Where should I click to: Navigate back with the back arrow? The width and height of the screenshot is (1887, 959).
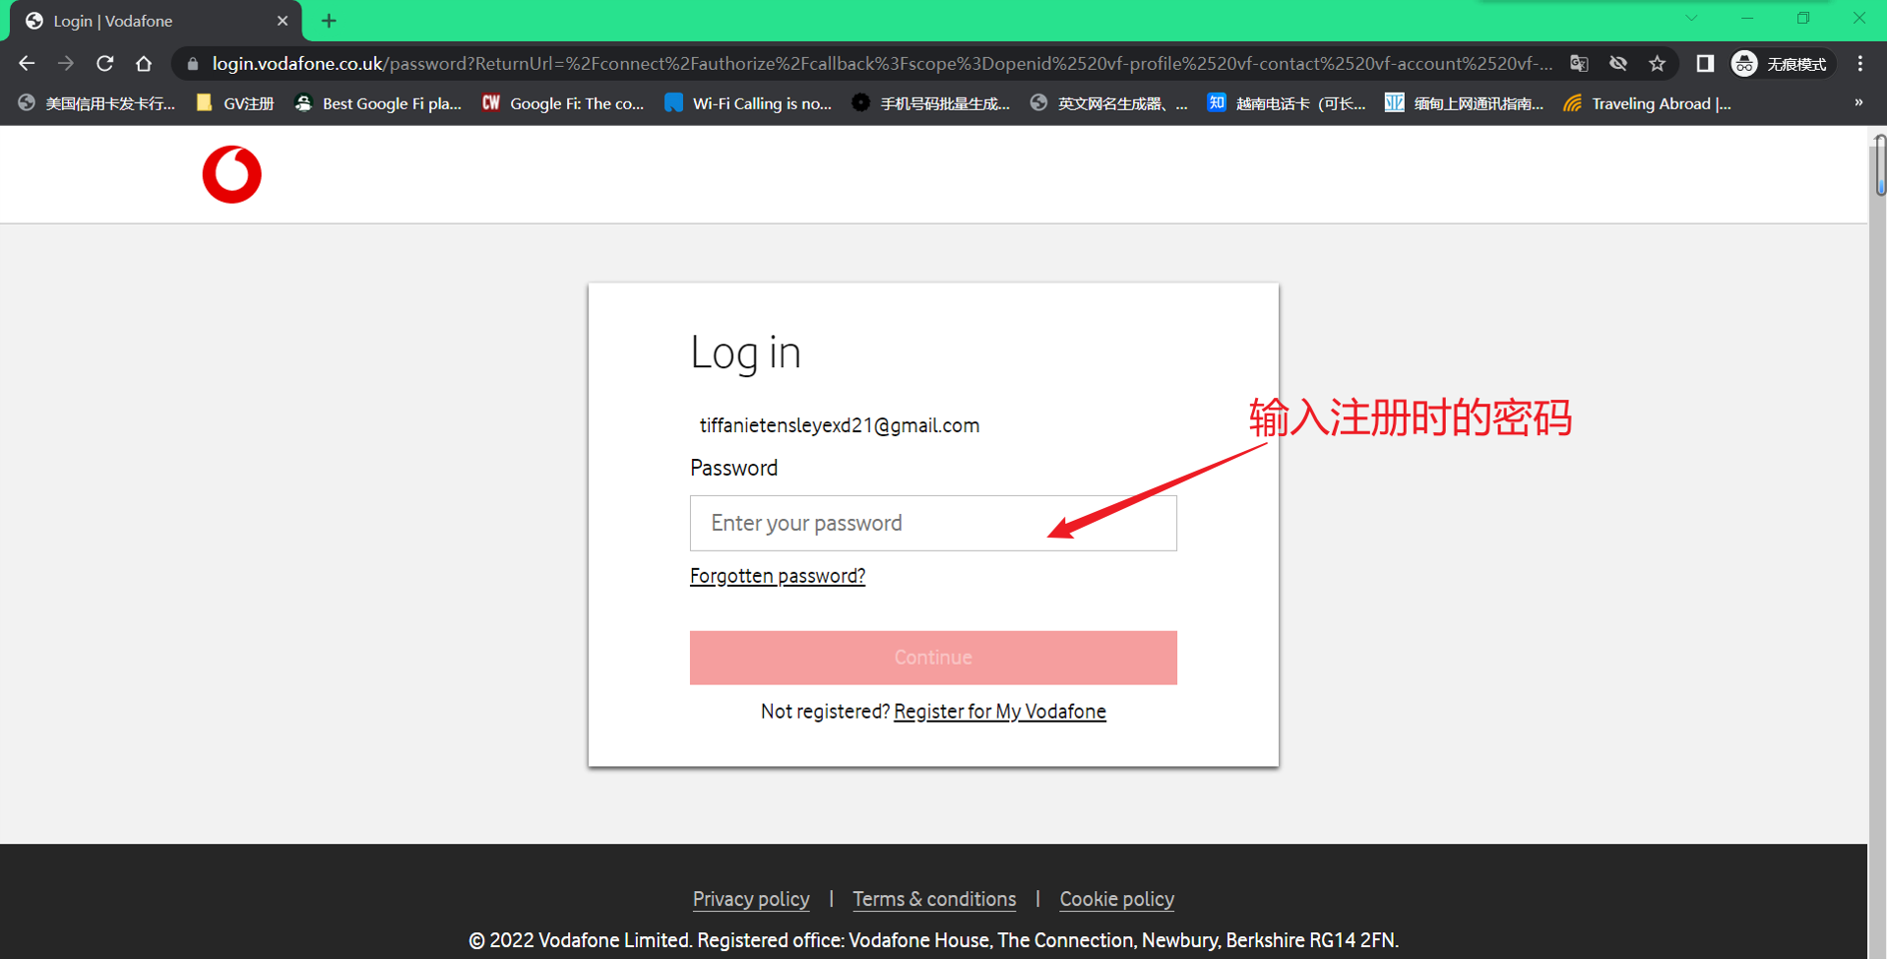[x=27, y=64]
